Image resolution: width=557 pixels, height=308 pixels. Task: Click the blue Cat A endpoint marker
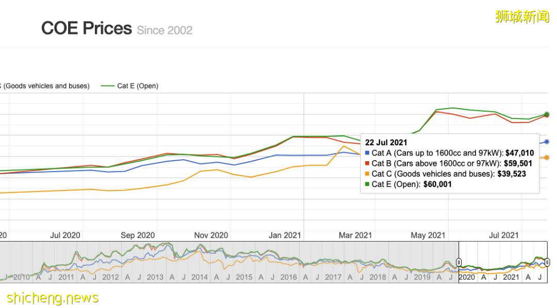click(x=547, y=142)
